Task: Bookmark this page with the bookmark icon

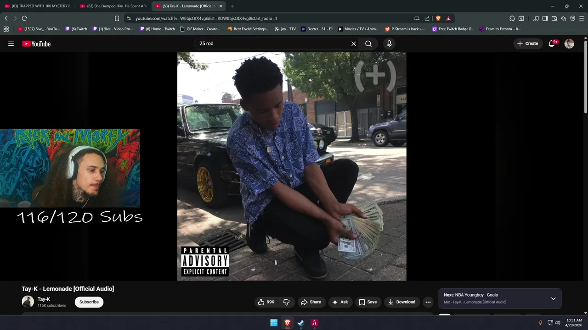Action: (117, 18)
